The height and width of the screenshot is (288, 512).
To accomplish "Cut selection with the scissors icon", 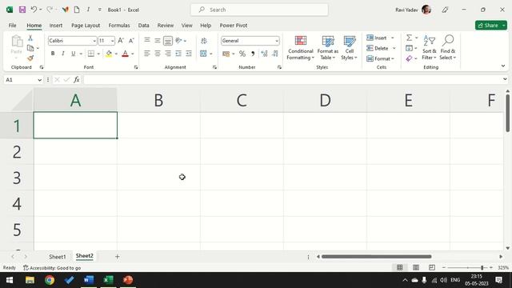I will pos(30,38).
